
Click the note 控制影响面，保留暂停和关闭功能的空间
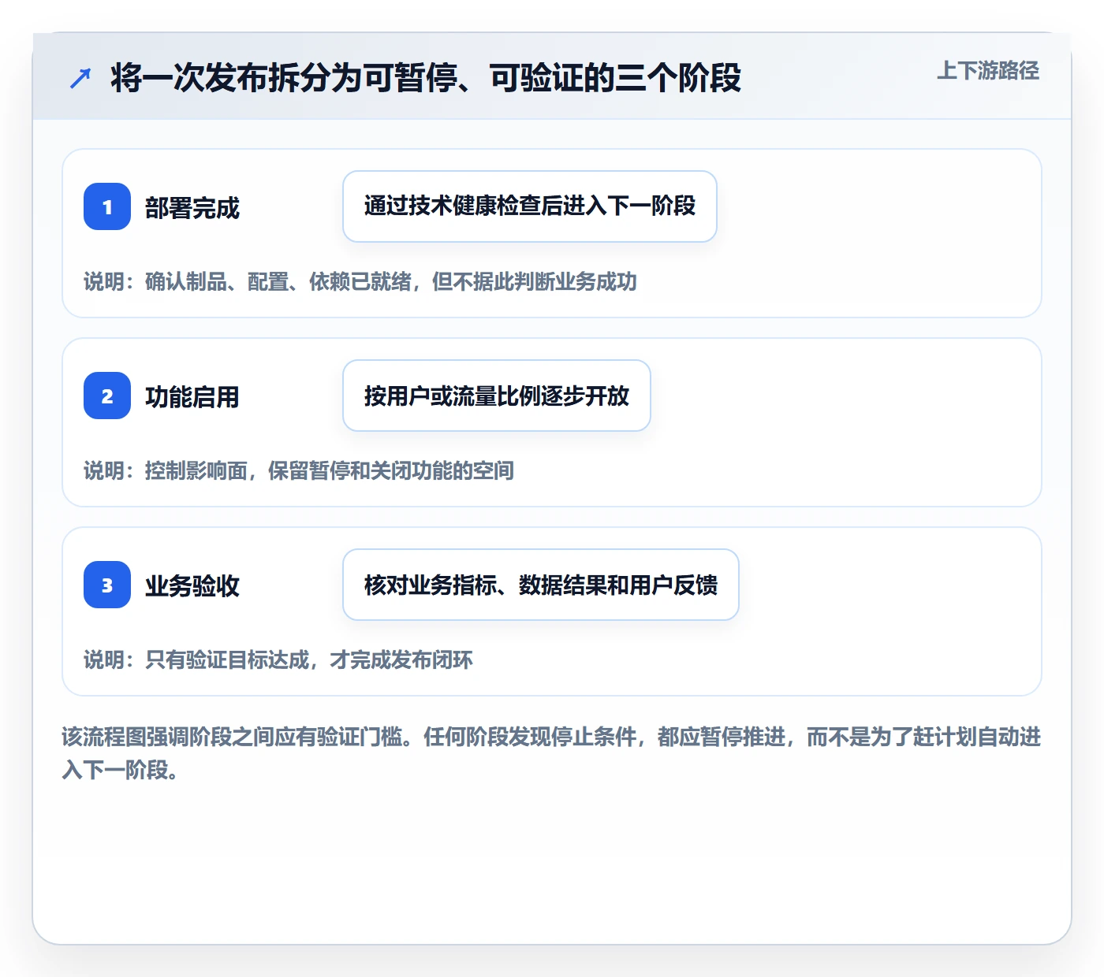point(330,470)
